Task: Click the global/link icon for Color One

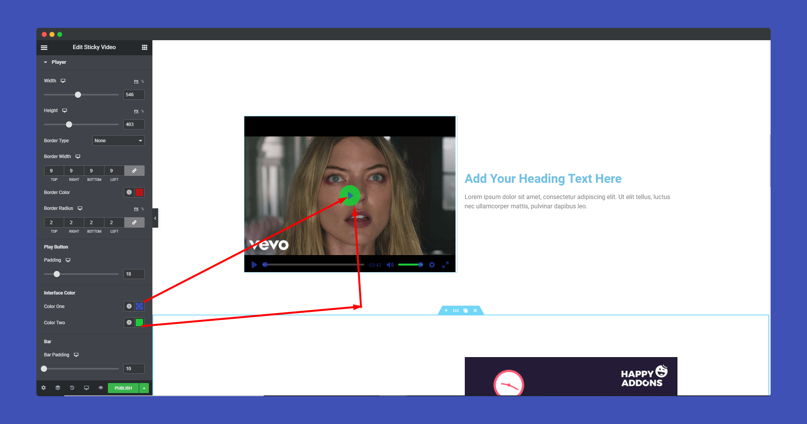Action: tap(129, 306)
